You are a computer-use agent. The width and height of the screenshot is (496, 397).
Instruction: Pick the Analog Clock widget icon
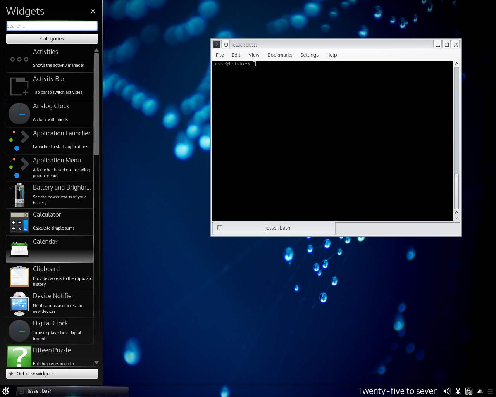tap(19, 114)
